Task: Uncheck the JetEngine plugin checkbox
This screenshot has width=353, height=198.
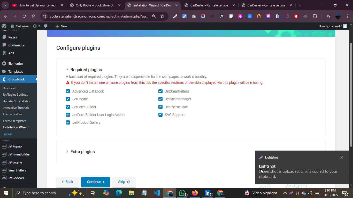Action: (68, 99)
